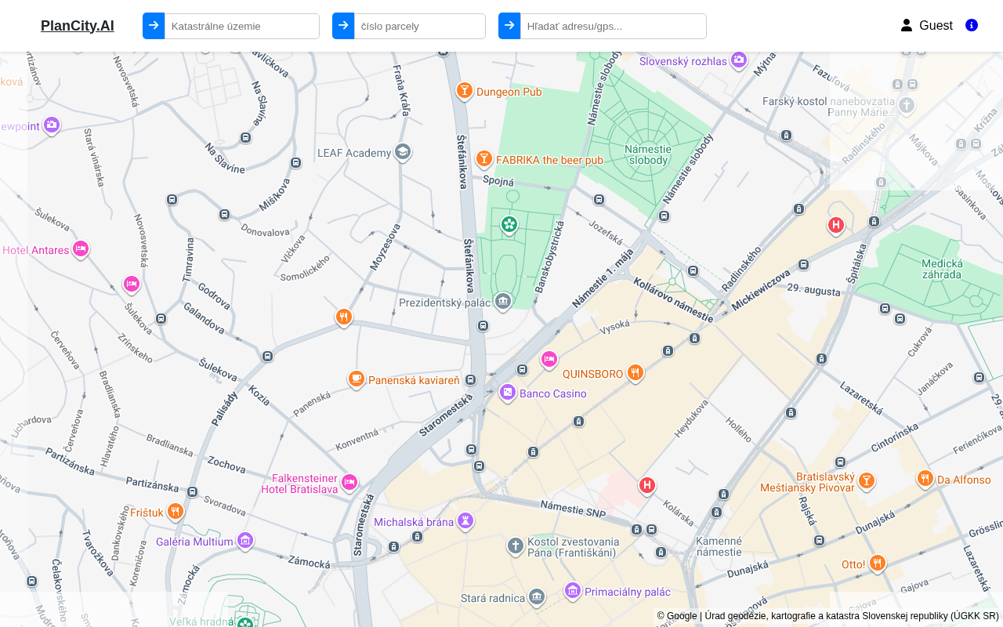This screenshot has width=1003, height=627.
Task: Select the Námestie slobody park label
Action: [648, 154]
